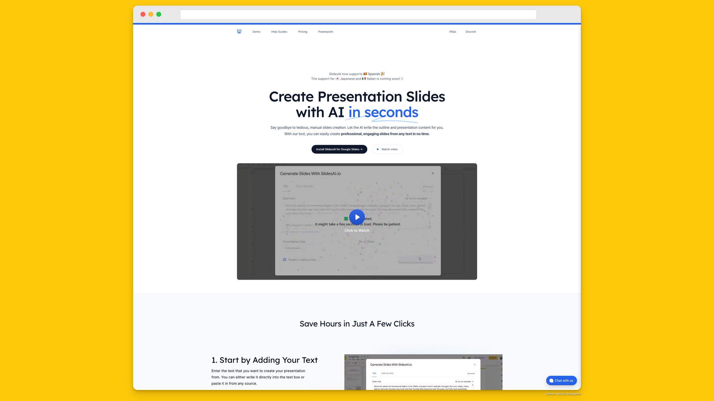Open the Discord link
Viewport: 714px width, 401px height.
tap(470, 32)
